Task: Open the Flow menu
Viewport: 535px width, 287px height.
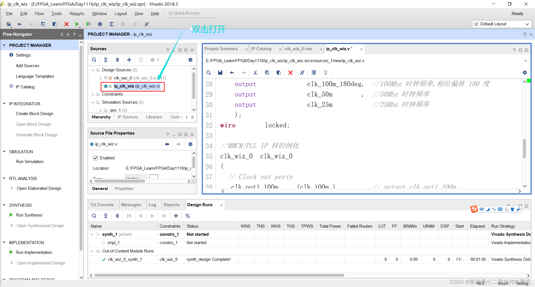Action: click(39, 14)
